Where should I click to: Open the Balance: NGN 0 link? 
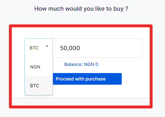pos(81,64)
